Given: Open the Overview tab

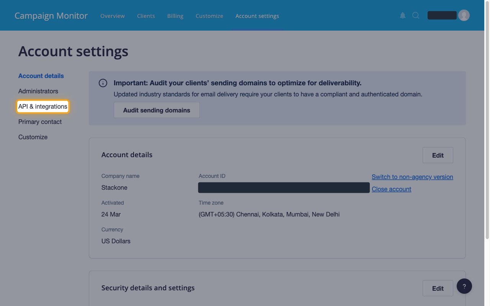Looking at the screenshot, I should (x=113, y=16).
